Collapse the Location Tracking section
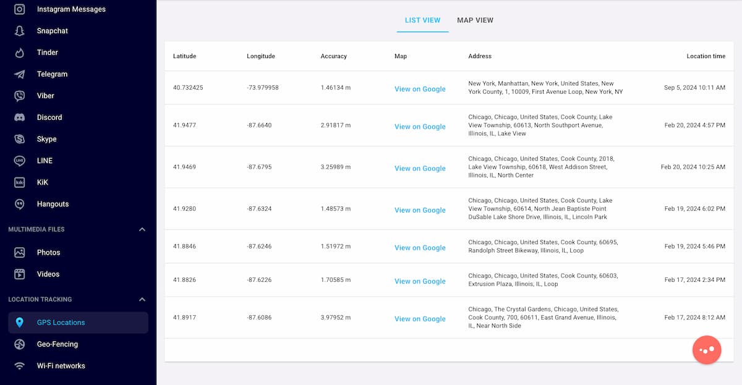The height and width of the screenshot is (385, 742). point(142,300)
